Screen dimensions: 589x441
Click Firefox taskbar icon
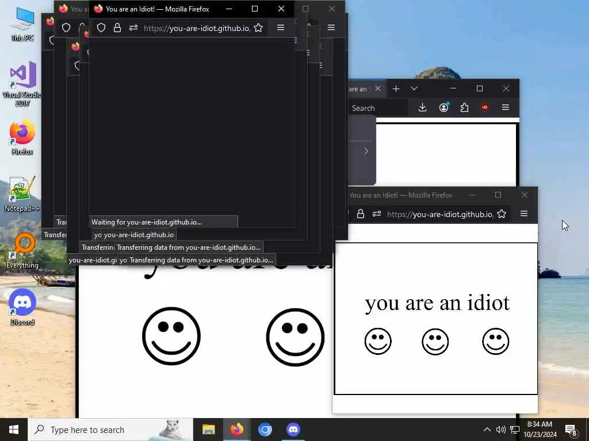click(236, 430)
